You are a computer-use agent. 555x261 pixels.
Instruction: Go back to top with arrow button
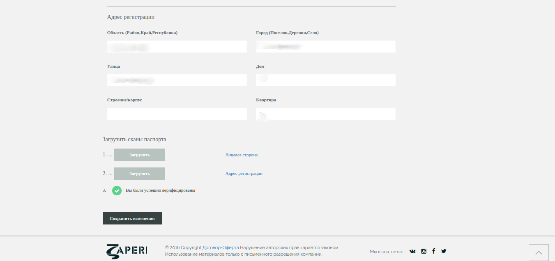[x=539, y=252]
